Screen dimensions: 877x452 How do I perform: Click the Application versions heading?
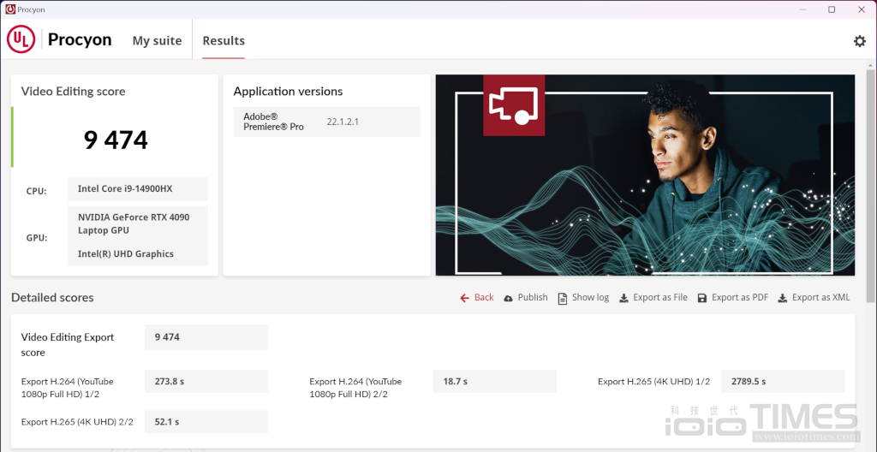[288, 92]
